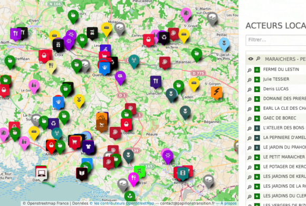Viewport: 306px width, 206px height.
Task: Open the teal film-strip marker near La Roche-Bernard
Action: [183, 173]
